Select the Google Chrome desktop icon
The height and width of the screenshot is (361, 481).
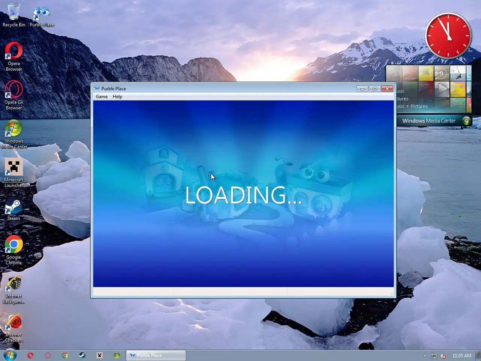point(14,250)
